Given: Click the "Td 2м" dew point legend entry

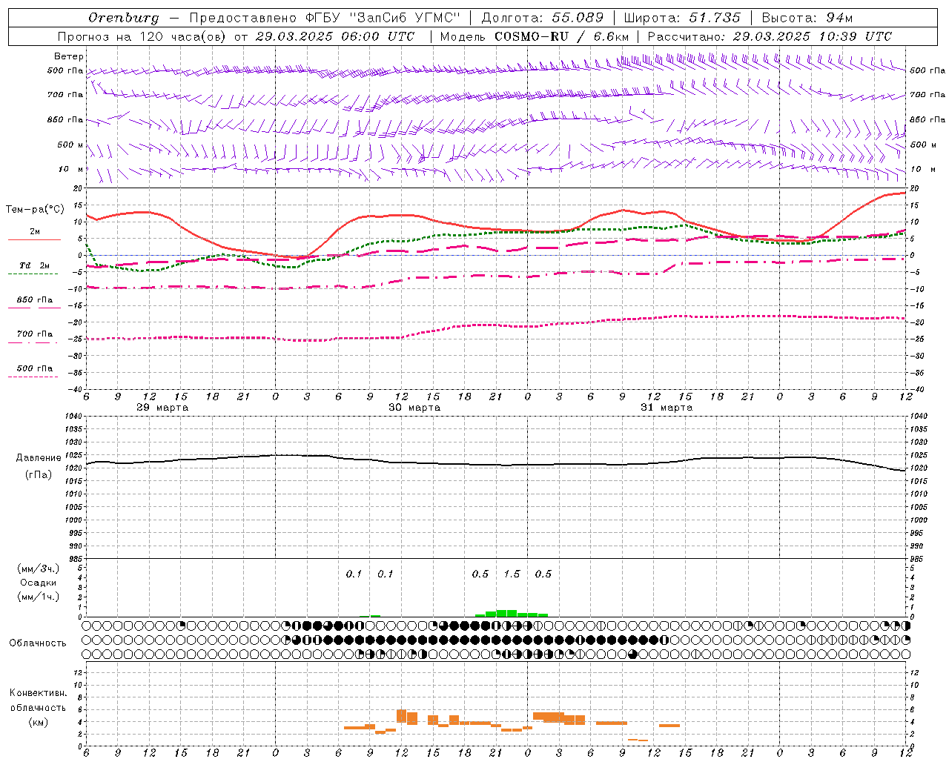Looking at the screenshot, I should (x=35, y=265).
